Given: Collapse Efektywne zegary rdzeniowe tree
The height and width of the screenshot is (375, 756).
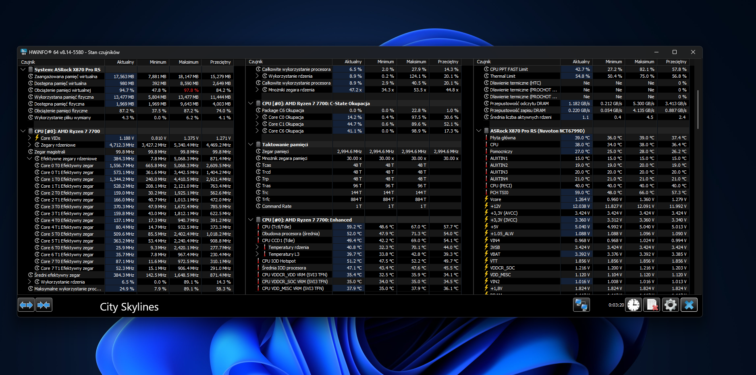Looking at the screenshot, I should 29,158.
